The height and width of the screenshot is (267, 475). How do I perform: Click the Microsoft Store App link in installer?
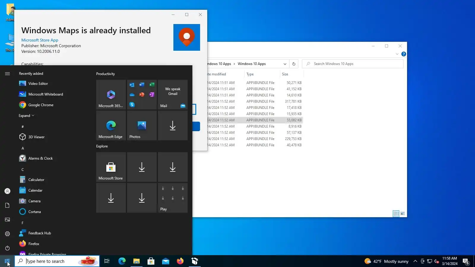coord(40,40)
